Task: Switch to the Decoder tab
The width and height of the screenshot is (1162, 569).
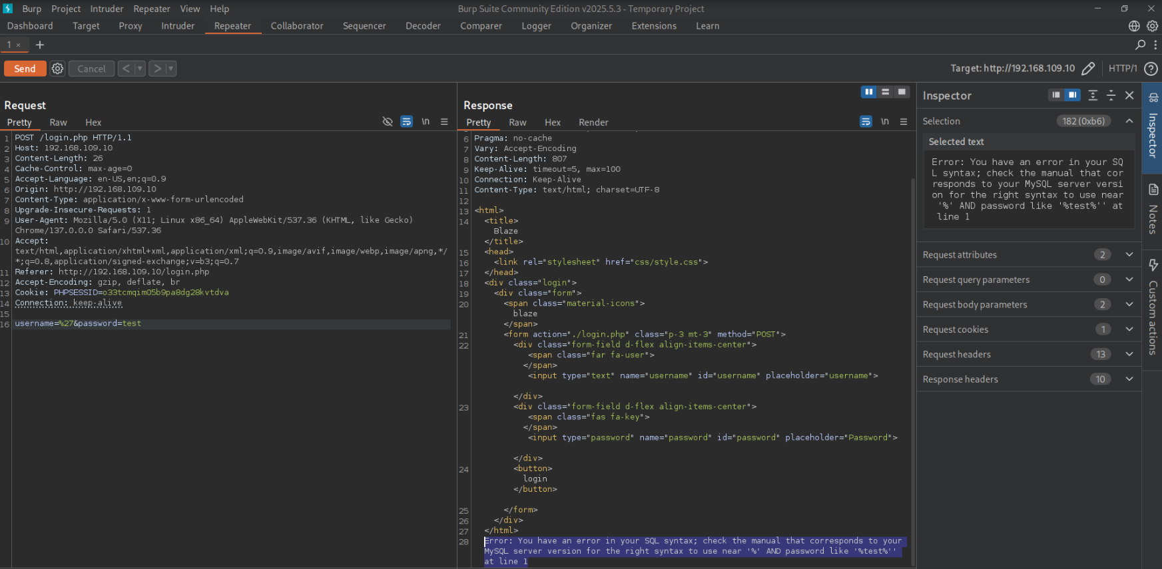Action: click(423, 26)
